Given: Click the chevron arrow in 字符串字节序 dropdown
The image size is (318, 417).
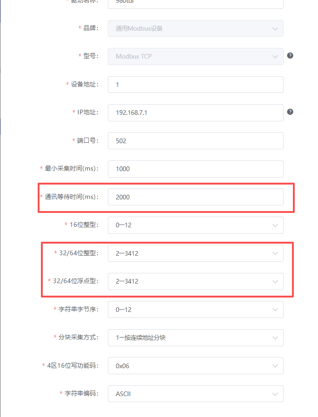Looking at the screenshot, I should pyautogui.click(x=275, y=310).
